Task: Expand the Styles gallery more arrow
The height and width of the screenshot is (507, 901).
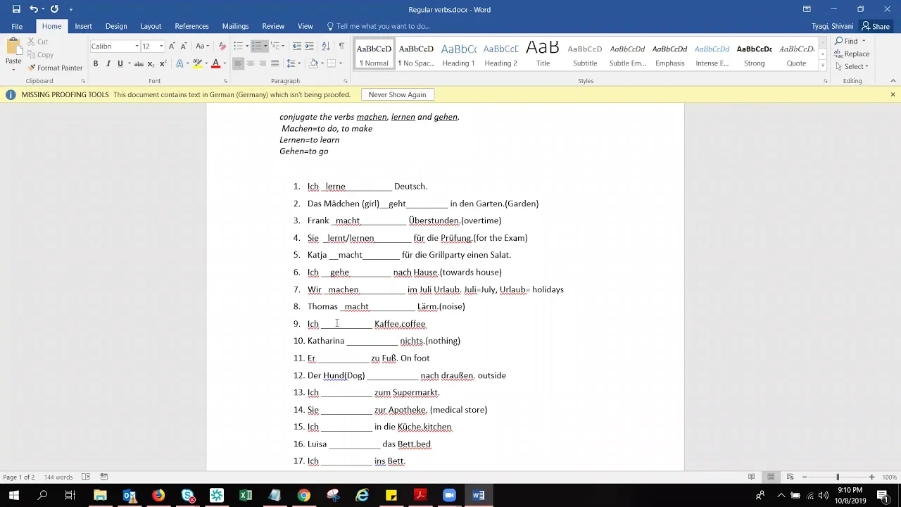Action: pos(823,65)
